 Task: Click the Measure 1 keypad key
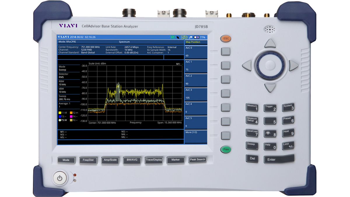coord(252,107)
